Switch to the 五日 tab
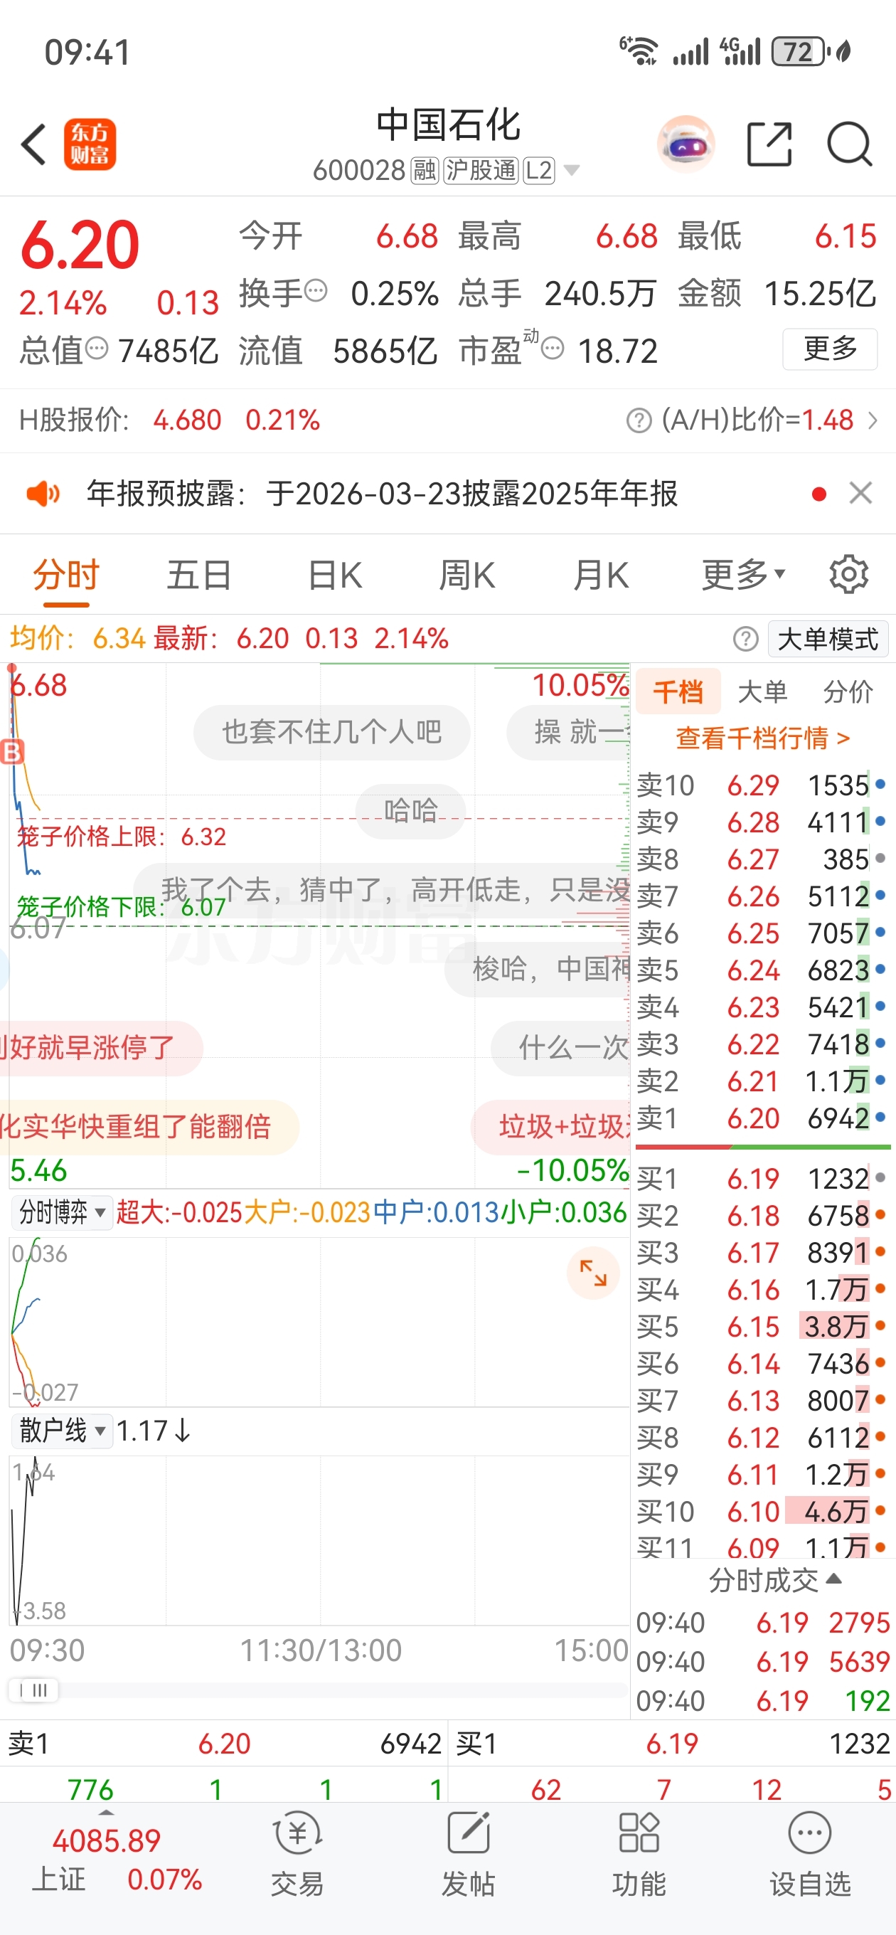The image size is (896, 1935). click(199, 576)
